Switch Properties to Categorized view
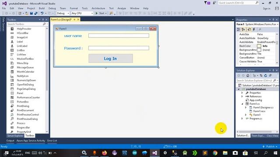This screenshot has width=280, height=157. 238,29
